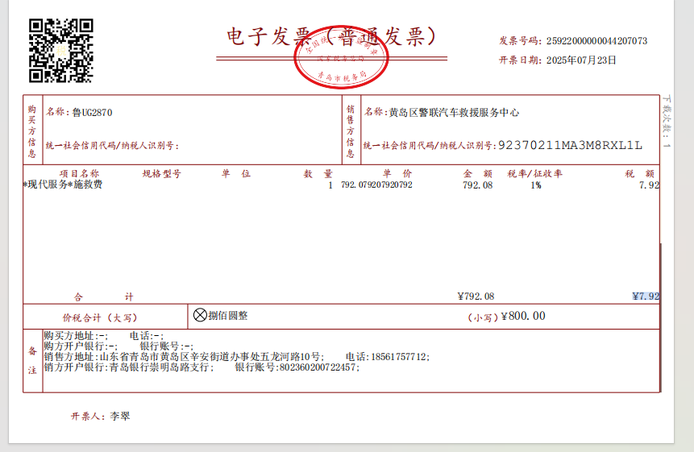Click seller name 黄岛区警联汽车救援服务中心

[x=454, y=113]
